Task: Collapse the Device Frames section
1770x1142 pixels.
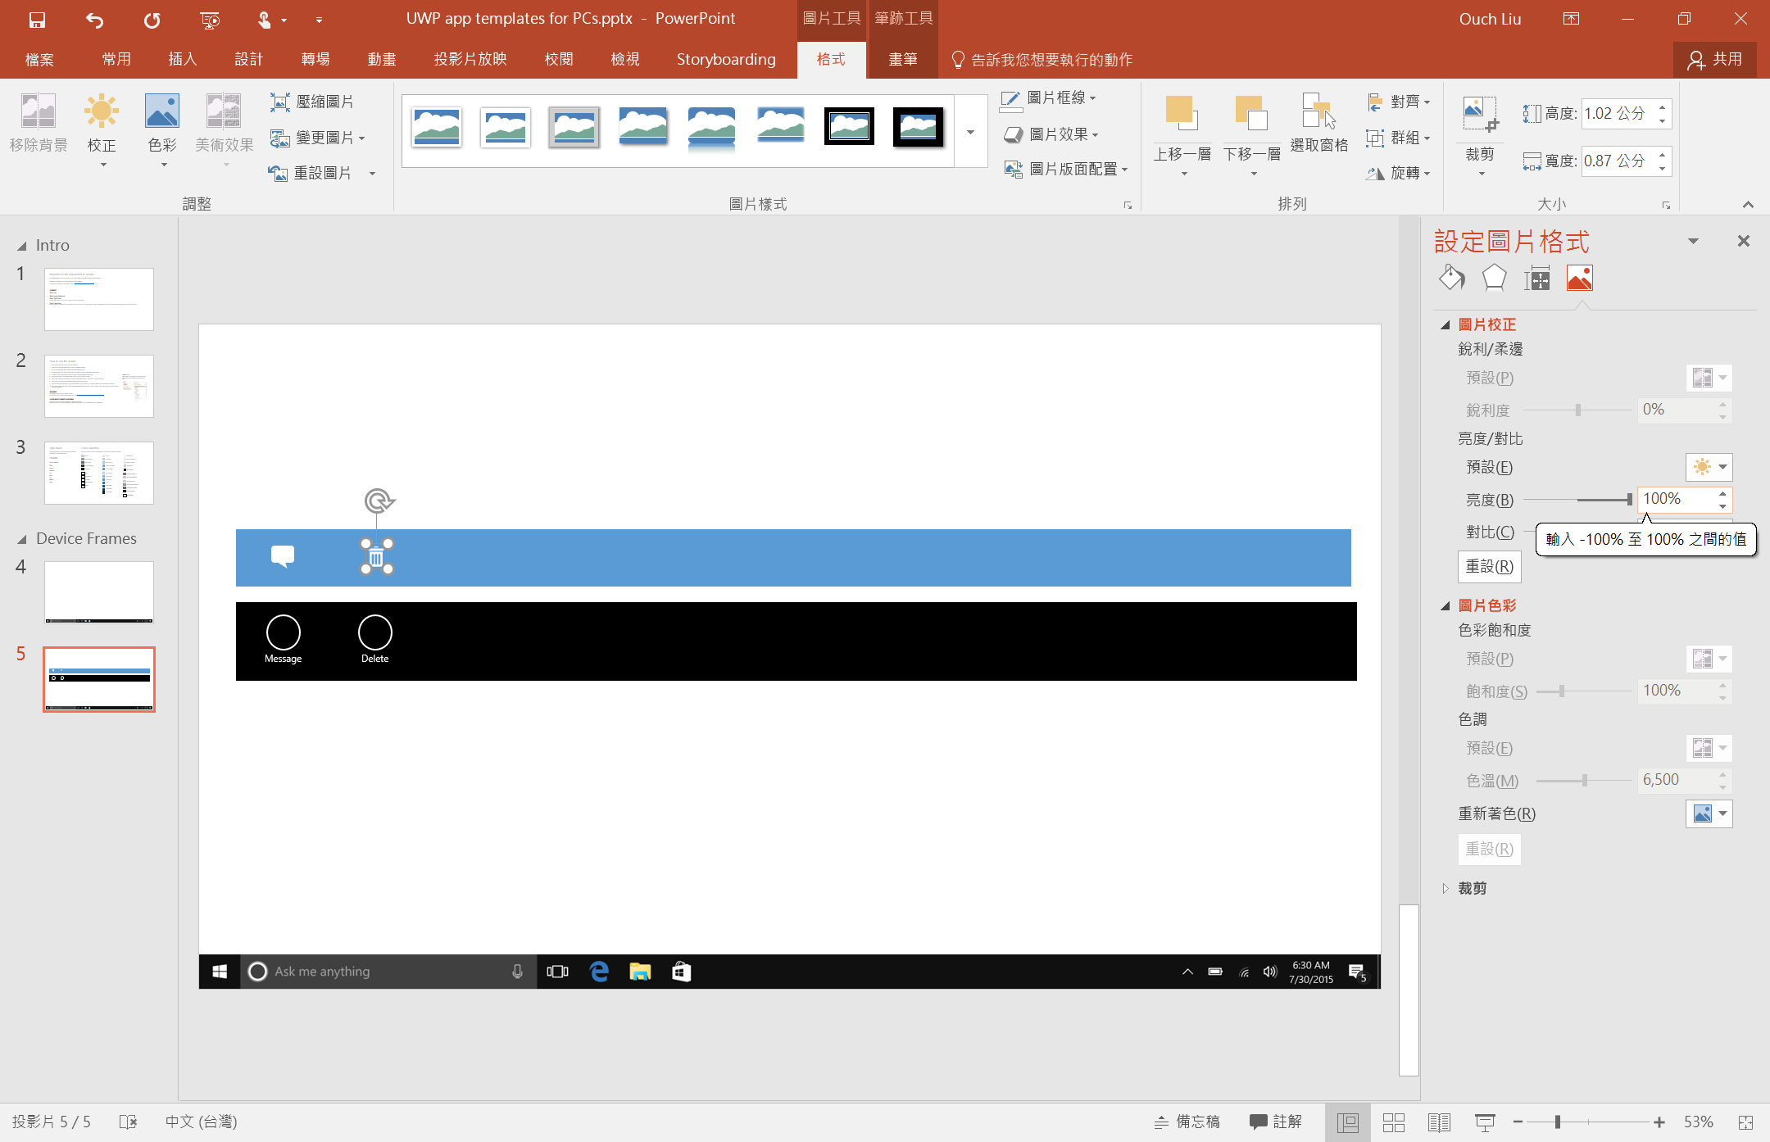Action: [22, 539]
